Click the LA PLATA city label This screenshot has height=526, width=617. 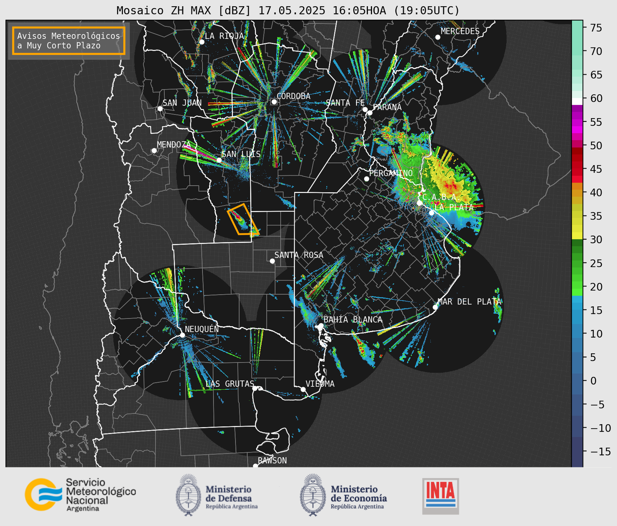pos(454,207)
